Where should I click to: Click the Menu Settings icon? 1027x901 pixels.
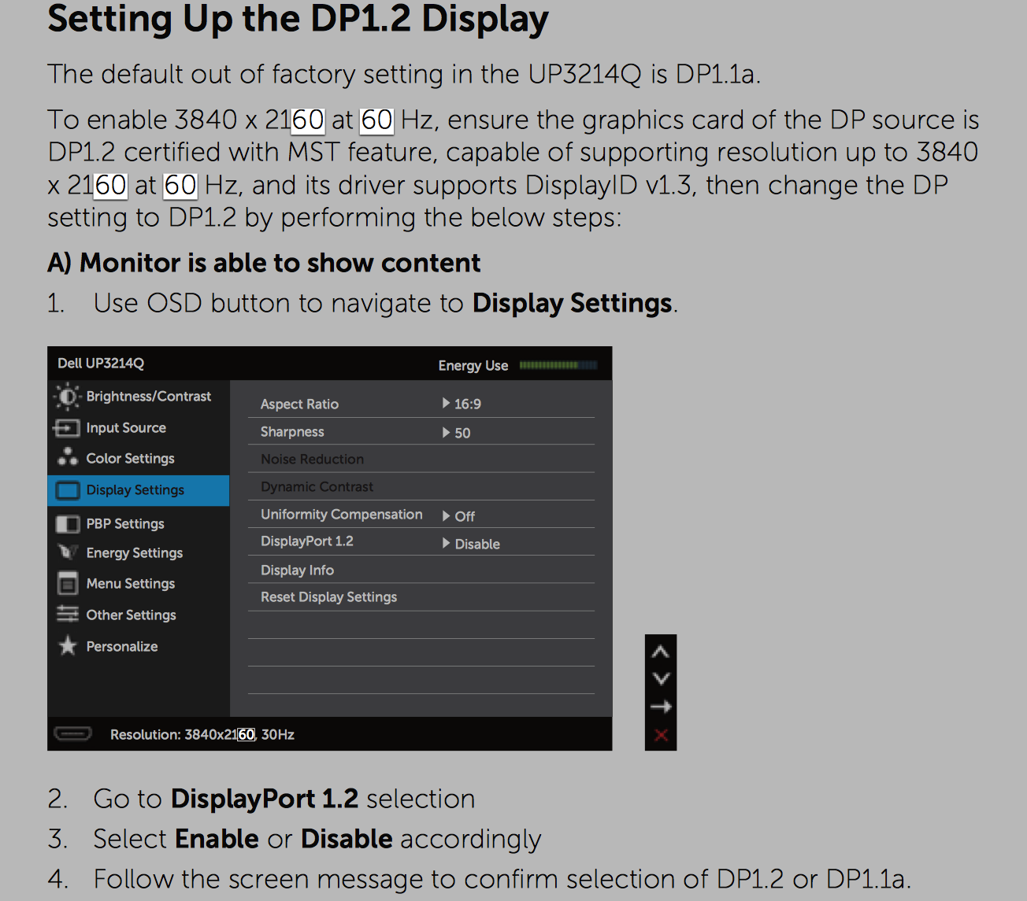click(x=68, y=584)
